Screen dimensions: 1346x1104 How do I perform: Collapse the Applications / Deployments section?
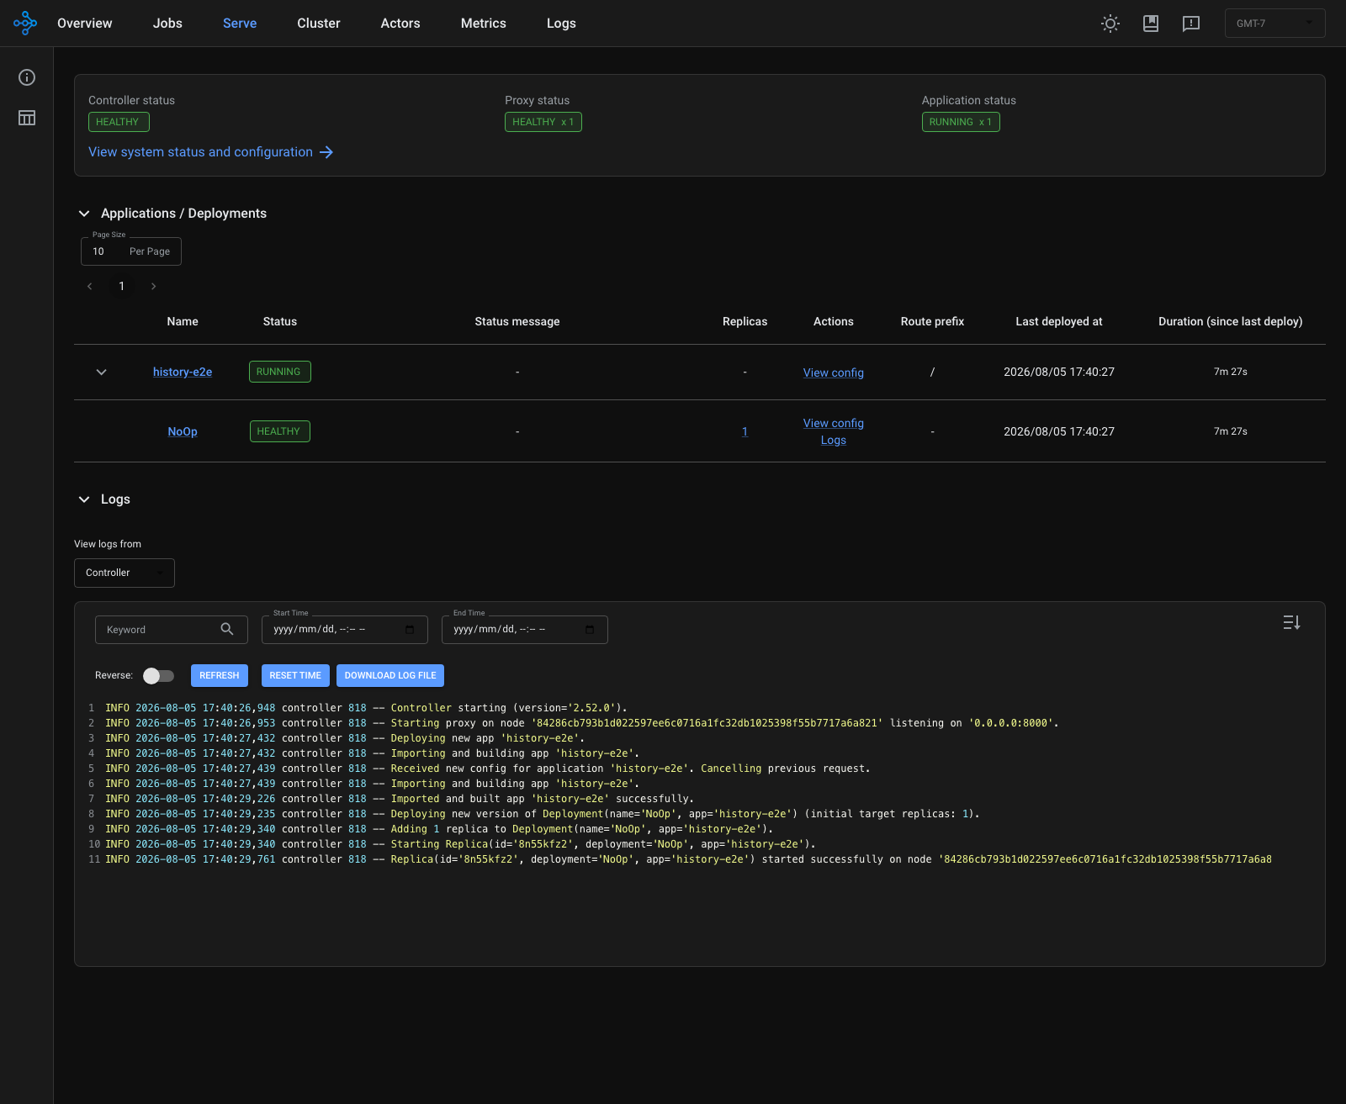coord(84,214)
